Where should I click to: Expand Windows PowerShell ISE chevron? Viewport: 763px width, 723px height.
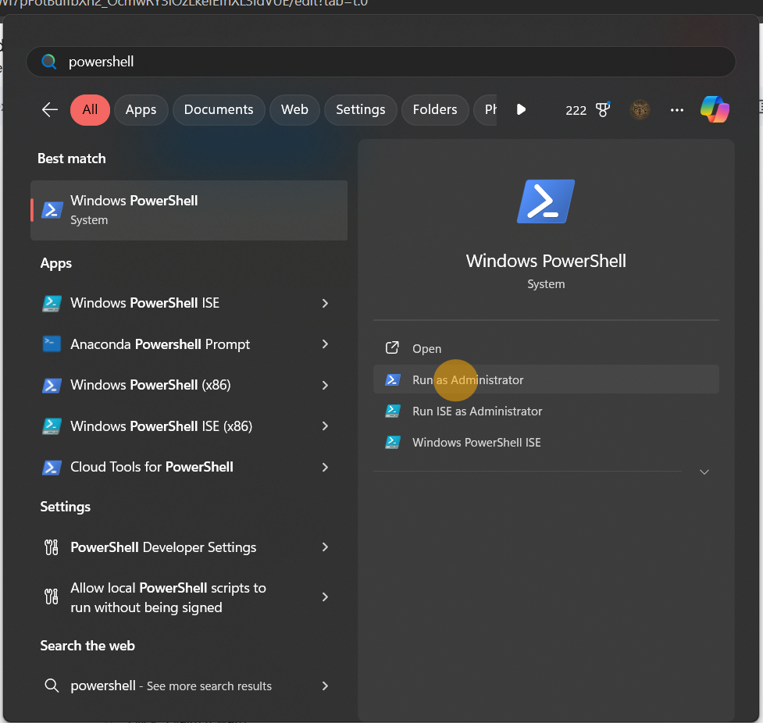point(325,303)
